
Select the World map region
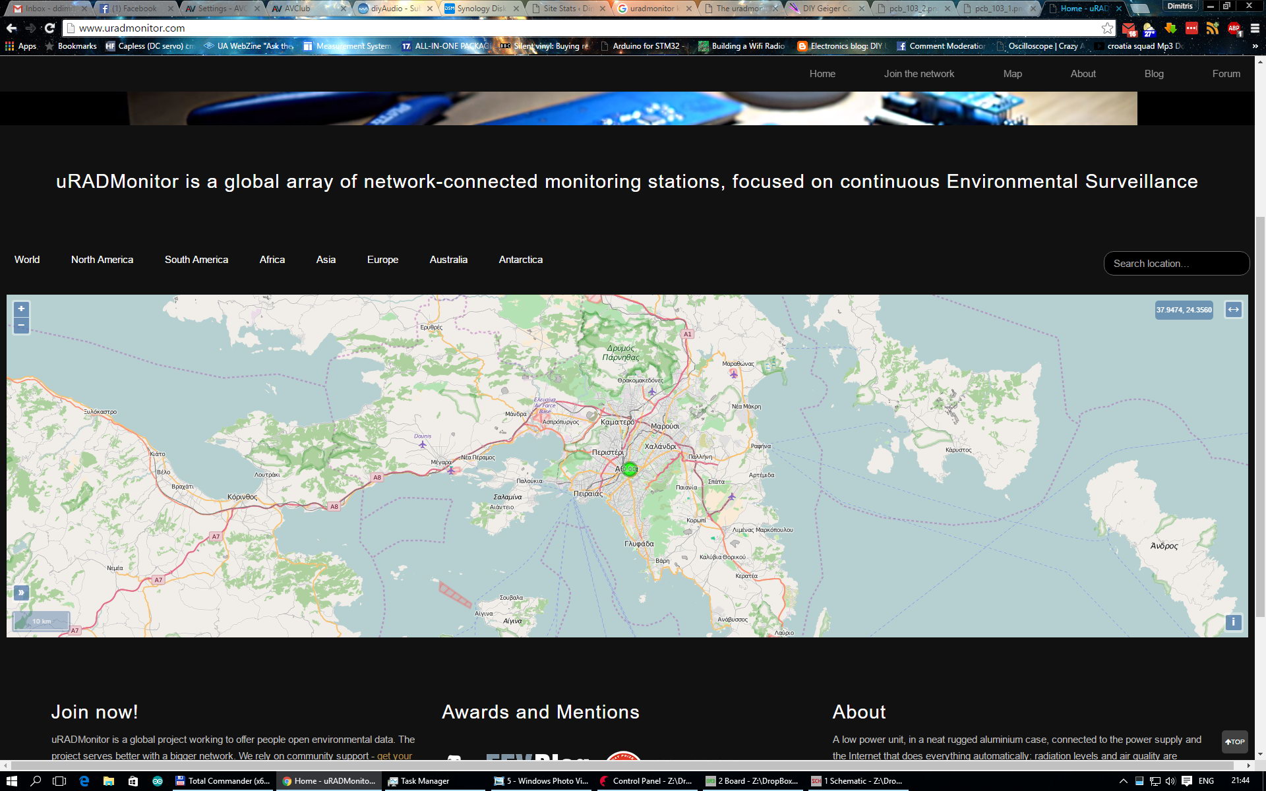(27, 260)
